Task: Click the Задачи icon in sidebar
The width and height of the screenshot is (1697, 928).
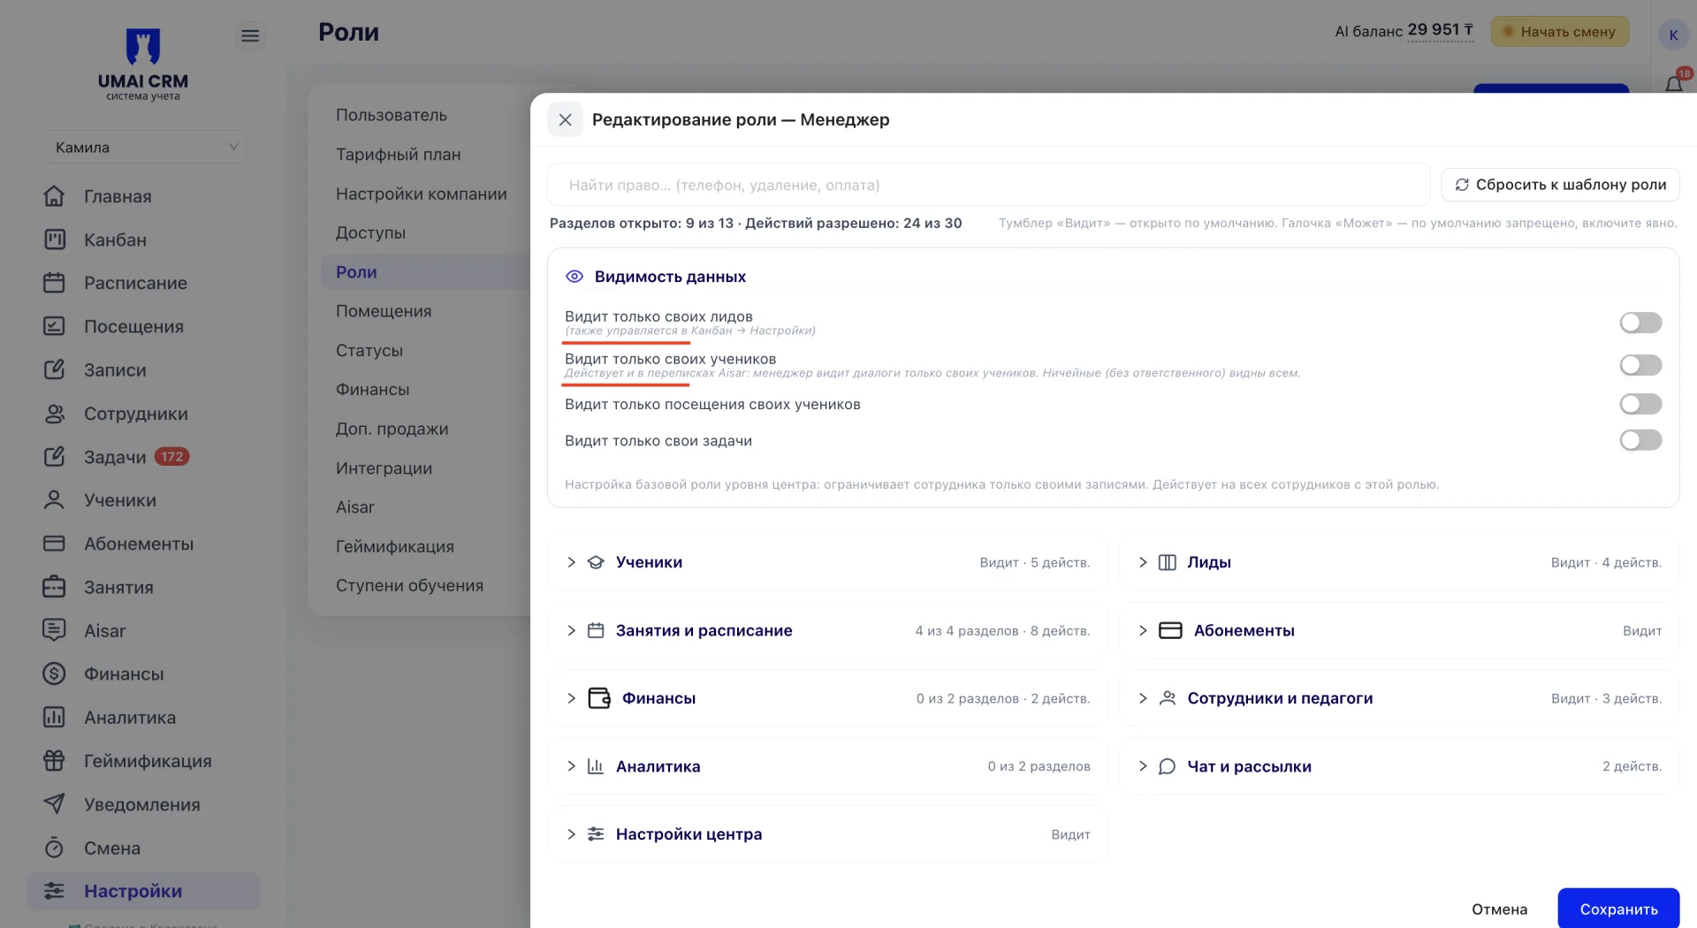Action: point(54,457)
